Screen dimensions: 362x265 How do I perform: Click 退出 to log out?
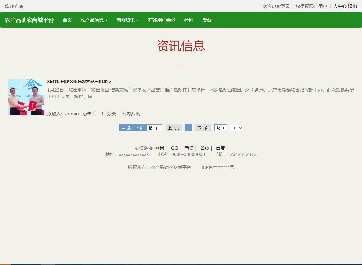click(x=353, y=6)
